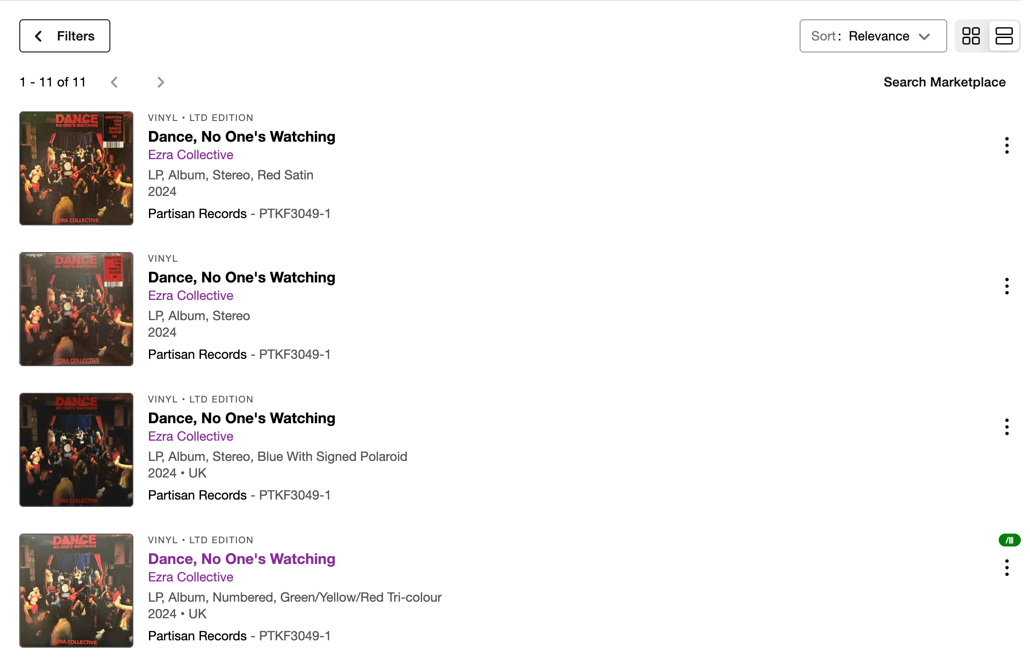Click the Search Marketplace link
Screen dimensions: 1030x667
944,82
